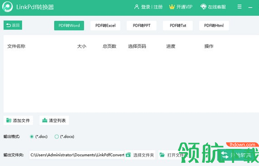
Task: Click 选择页码 column header
Action: 137,46
